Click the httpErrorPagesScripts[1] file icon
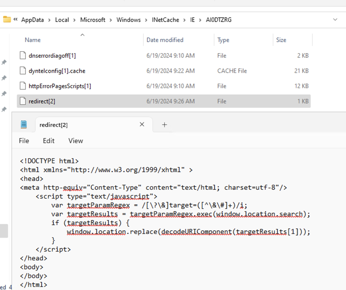The height and width of the screenshot is (290, 346). (x=23, y=86)
